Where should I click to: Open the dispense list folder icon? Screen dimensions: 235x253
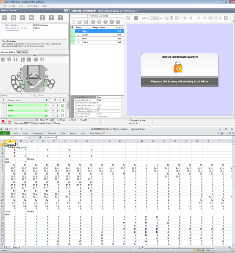coord(80,22)
